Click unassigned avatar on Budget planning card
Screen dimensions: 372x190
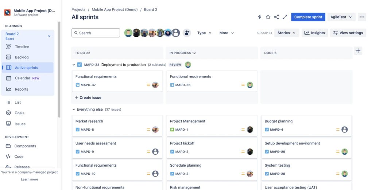(x=345, y=130)
